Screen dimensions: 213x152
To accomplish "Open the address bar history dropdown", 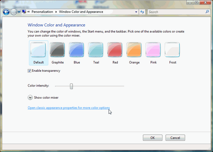I will [136, 12].
